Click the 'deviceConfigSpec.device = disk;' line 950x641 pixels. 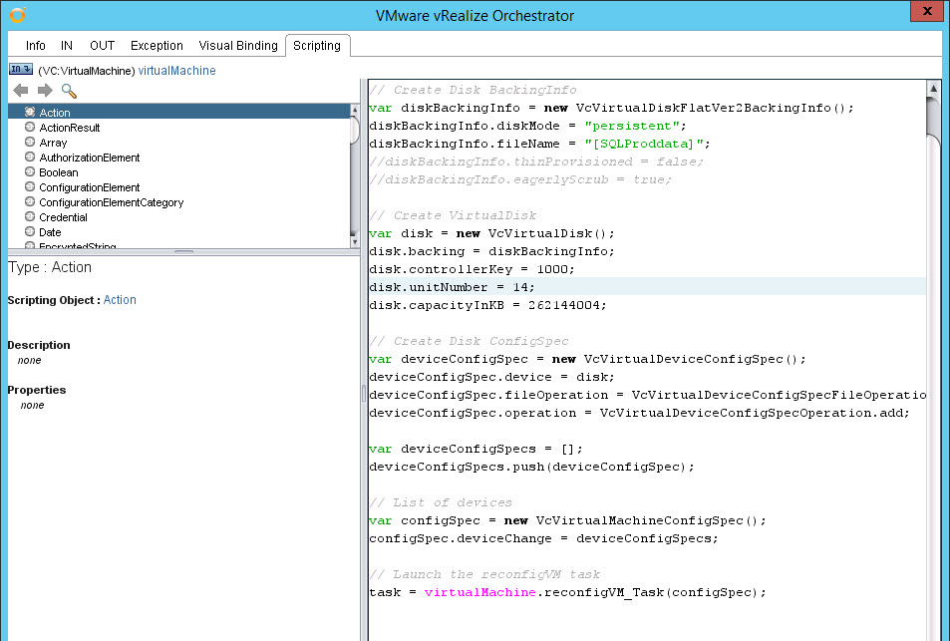tap(492, 377)
